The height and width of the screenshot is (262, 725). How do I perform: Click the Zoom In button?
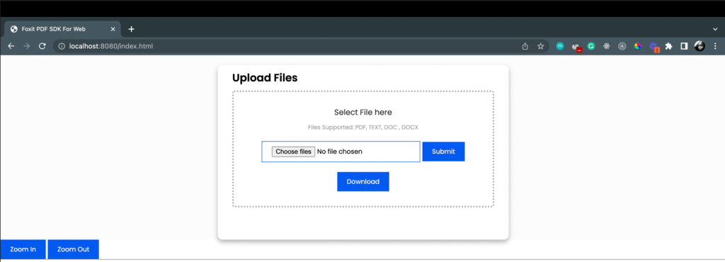coord(23,249)
